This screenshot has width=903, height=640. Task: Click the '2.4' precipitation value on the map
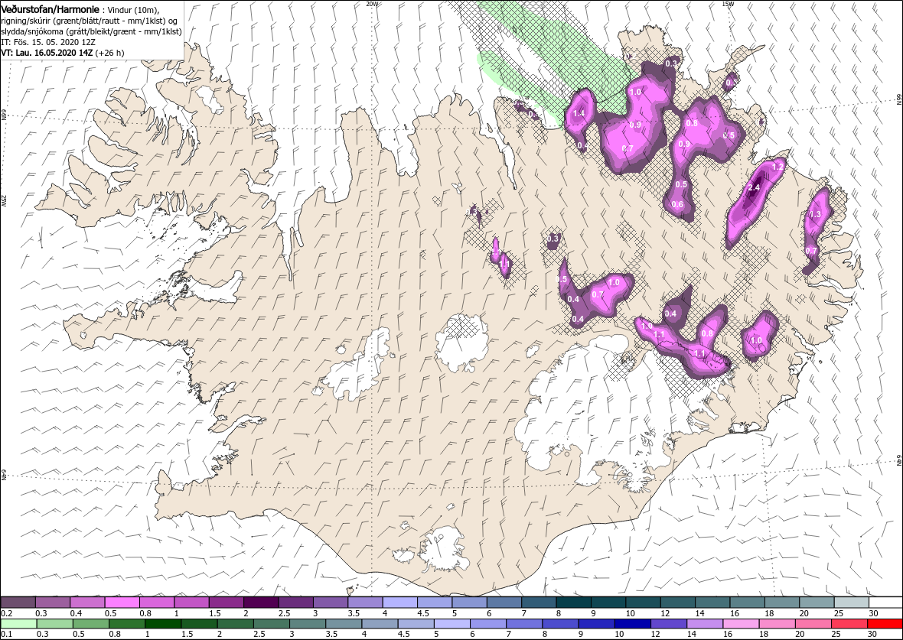[x=753, y=188]
